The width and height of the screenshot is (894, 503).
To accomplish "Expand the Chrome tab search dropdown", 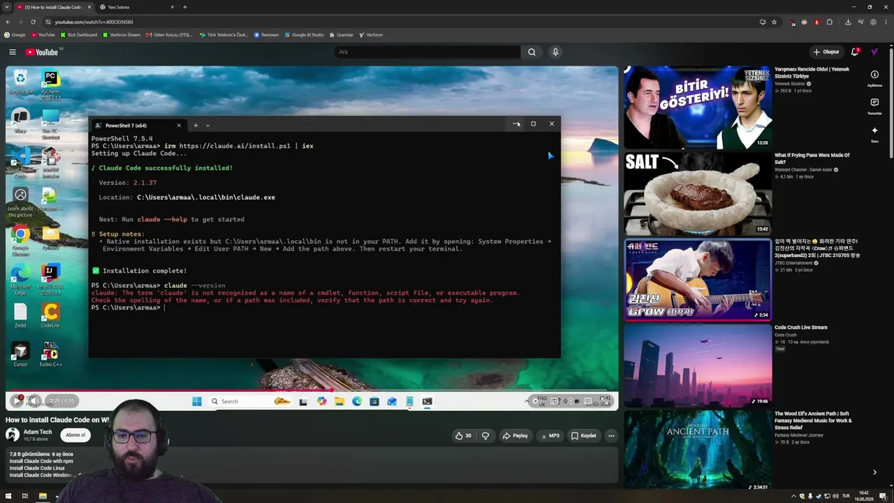I will pos(6,7).
